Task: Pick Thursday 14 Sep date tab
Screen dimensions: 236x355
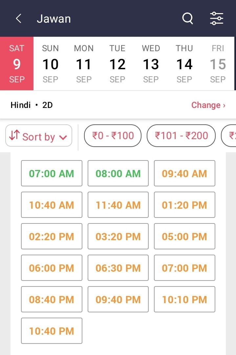Action: pos(184,64)
